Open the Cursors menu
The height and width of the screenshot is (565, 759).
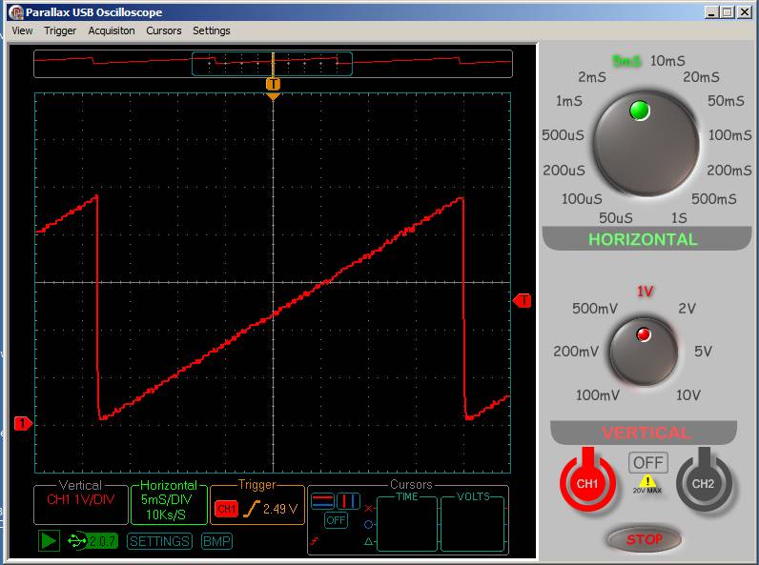[164, 30]
